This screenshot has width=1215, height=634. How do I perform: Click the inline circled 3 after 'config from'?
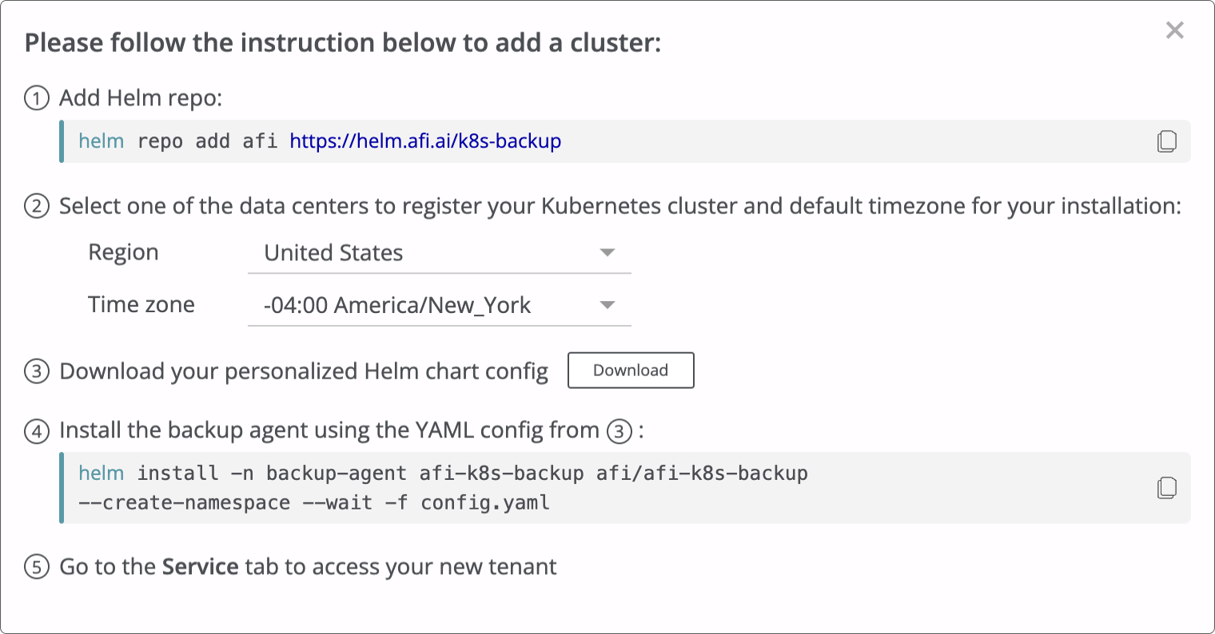click(x=619, y=431)
